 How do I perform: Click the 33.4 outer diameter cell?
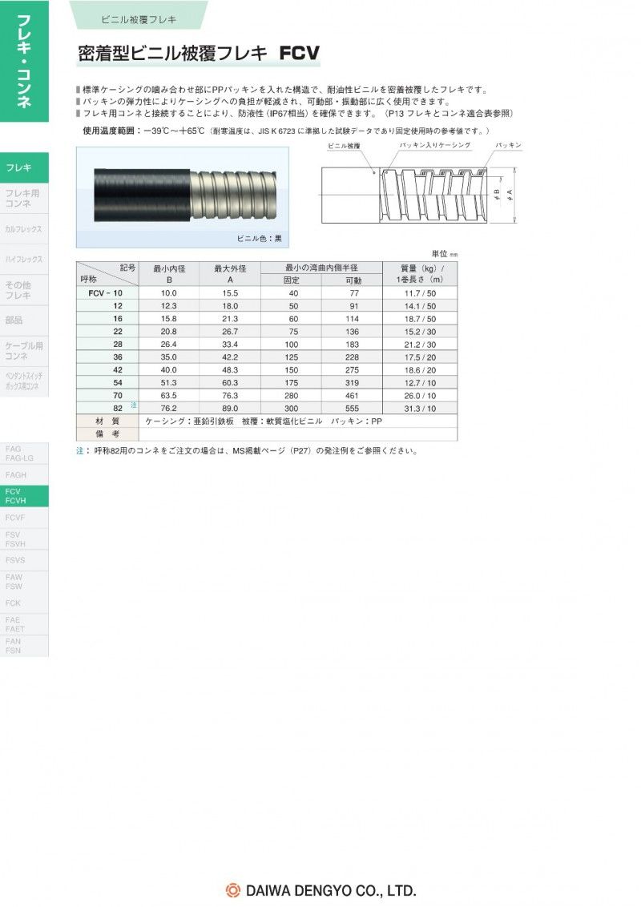230,345
